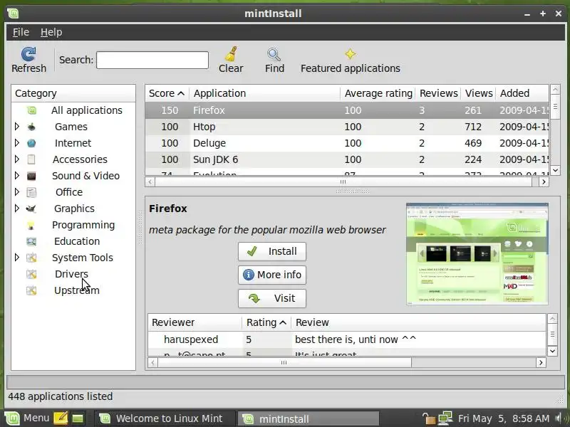Click the lock tray icon
The height and width of the screenshot is (427, 570).
coord(429,418)
